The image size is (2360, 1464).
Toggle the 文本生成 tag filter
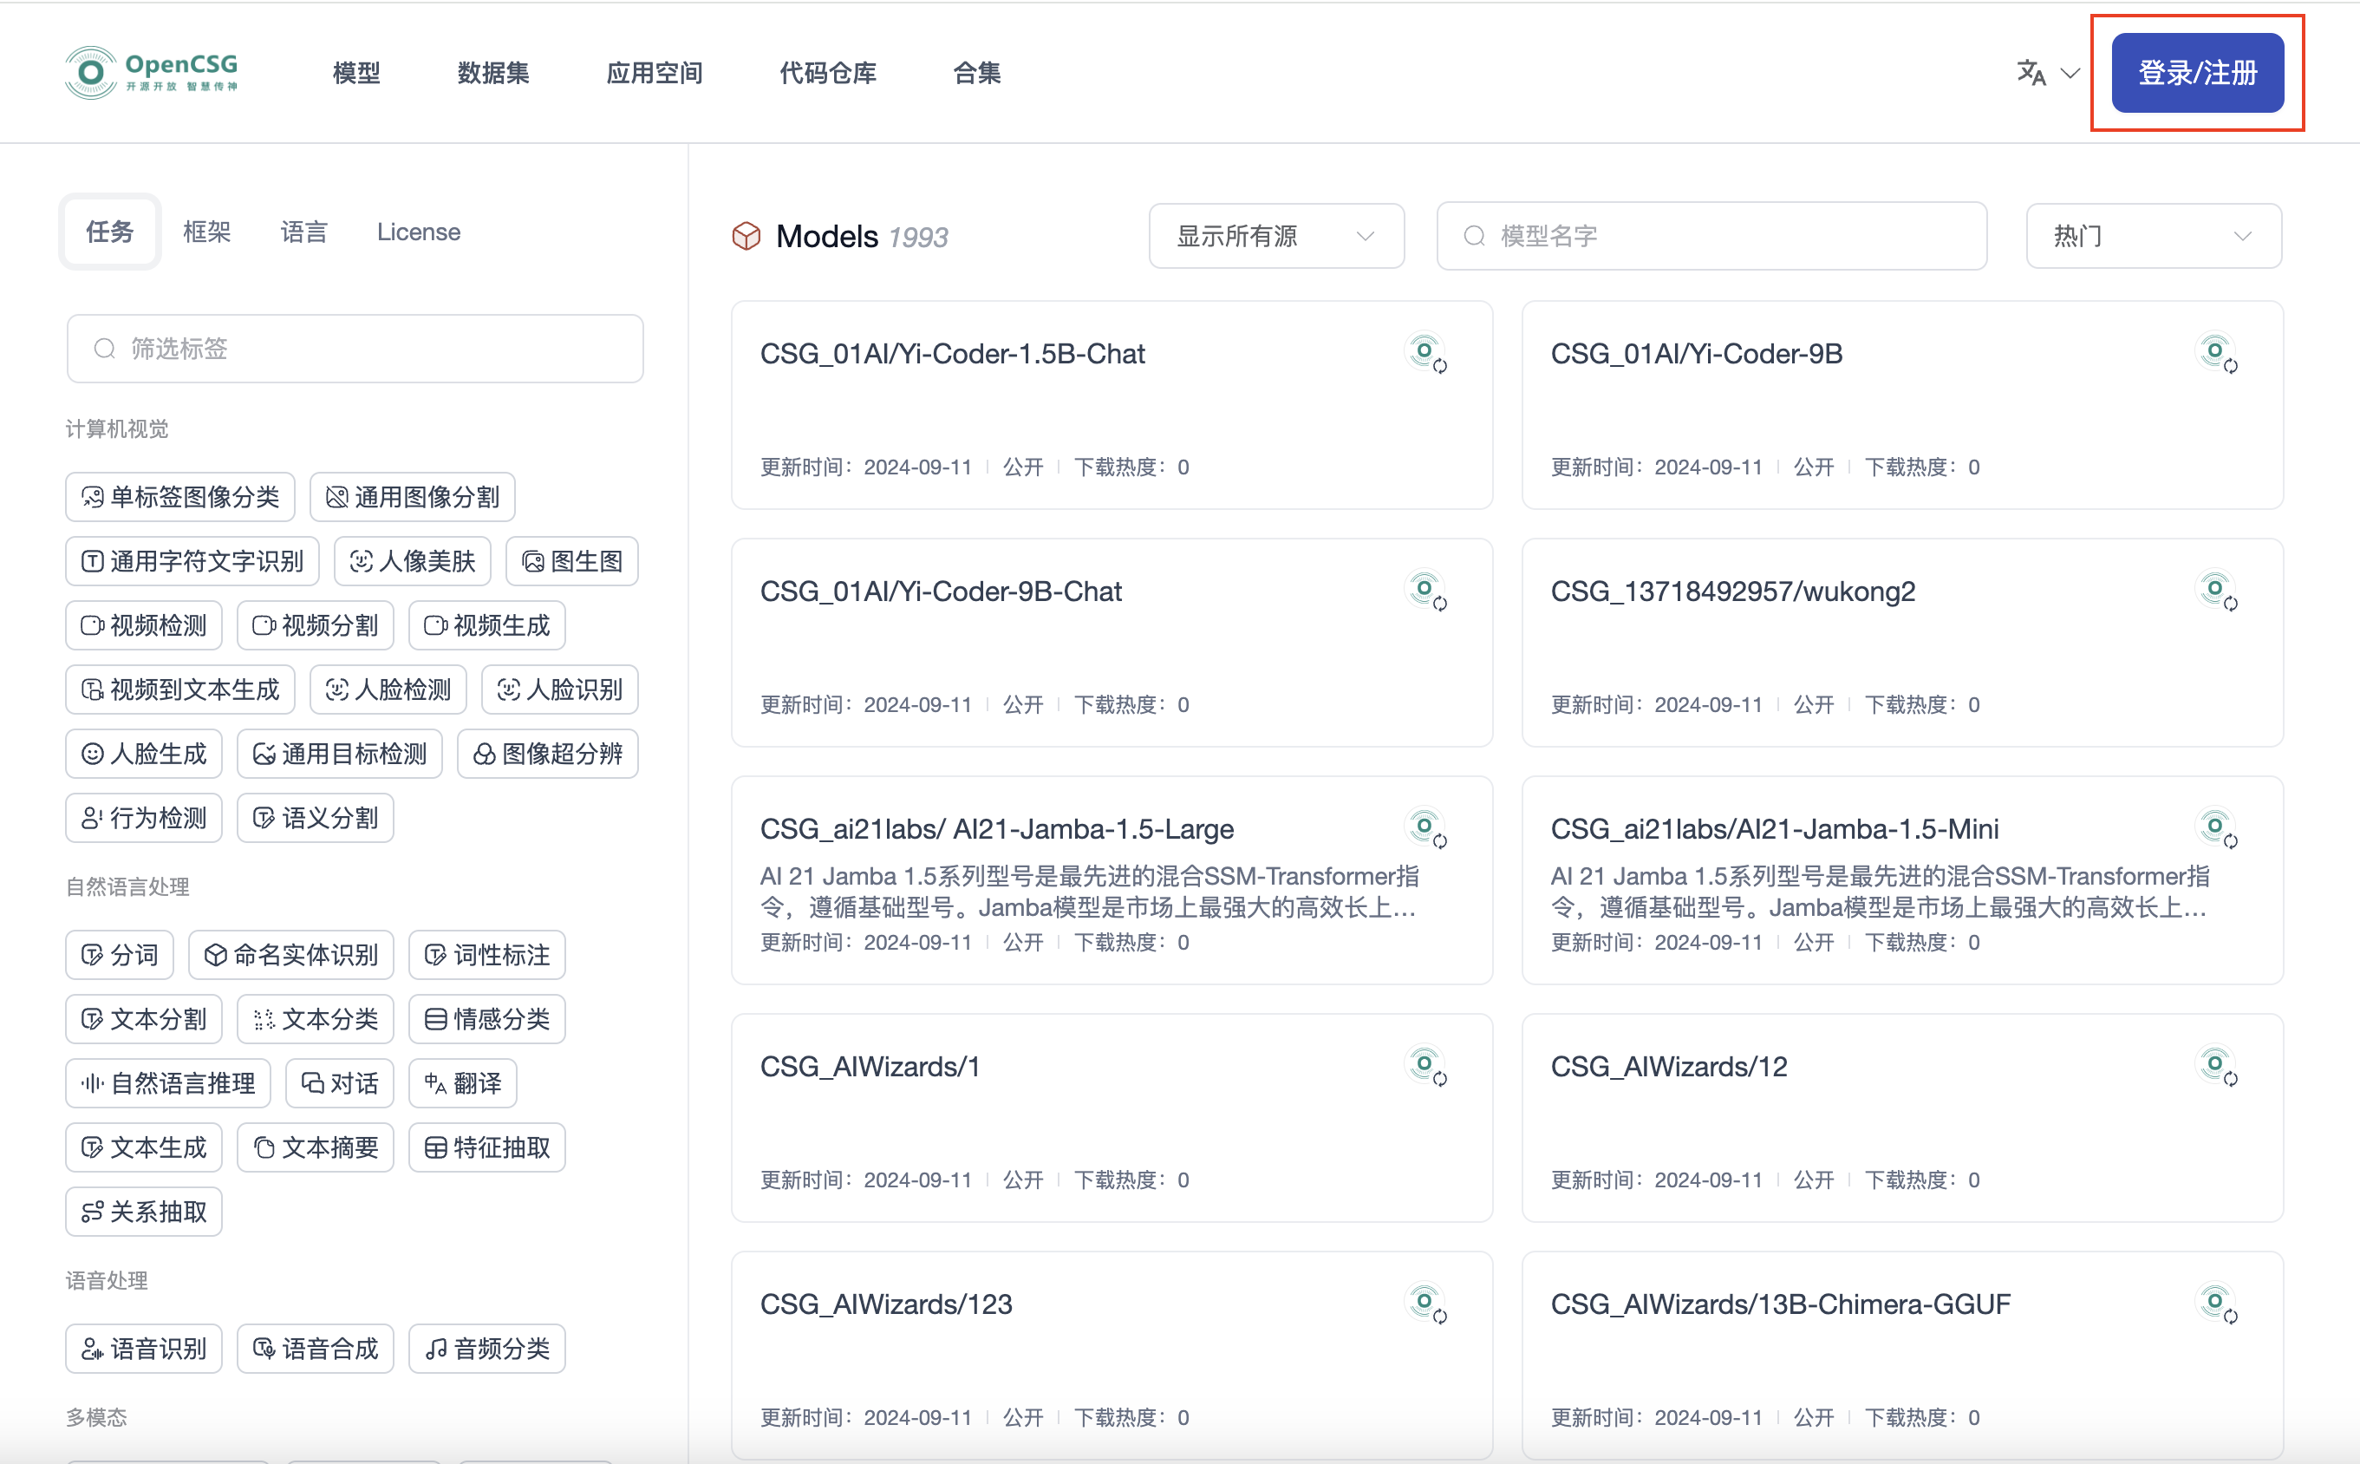click(144, 1147)
